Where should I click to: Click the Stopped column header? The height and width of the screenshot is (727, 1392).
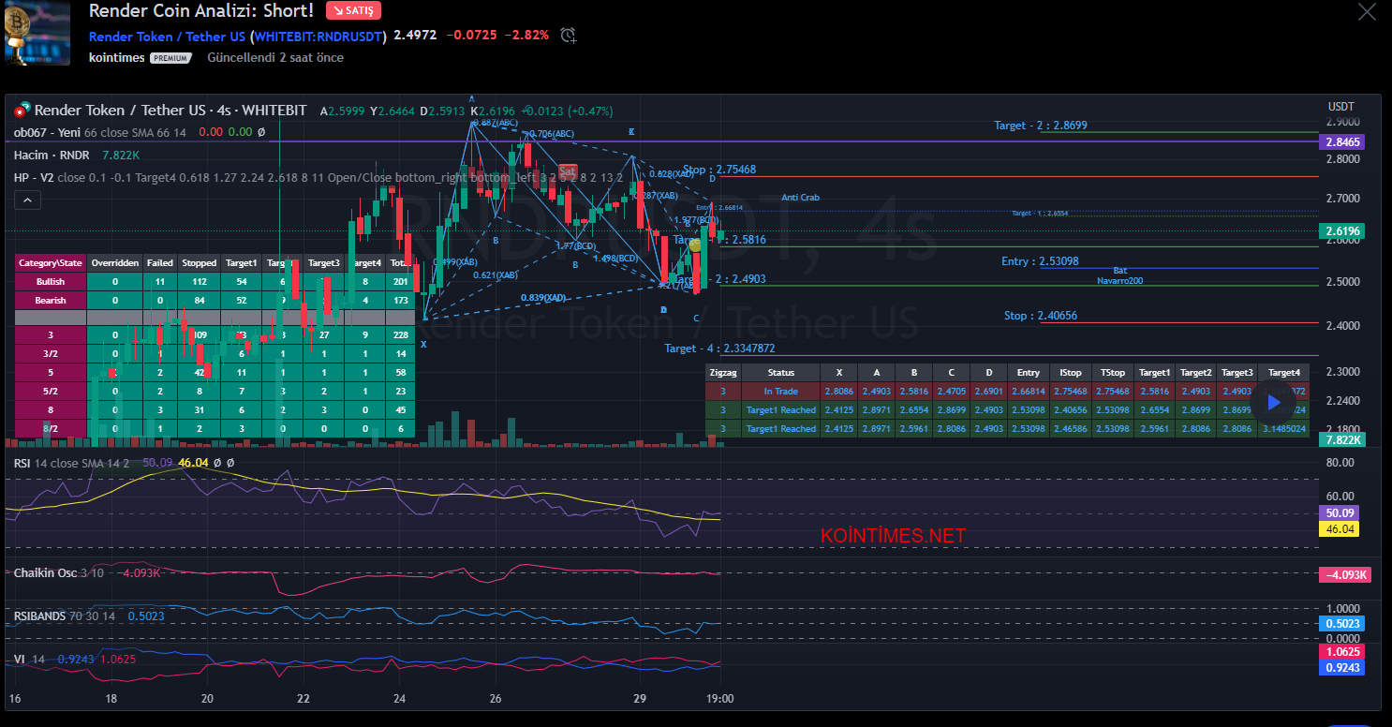199,263
